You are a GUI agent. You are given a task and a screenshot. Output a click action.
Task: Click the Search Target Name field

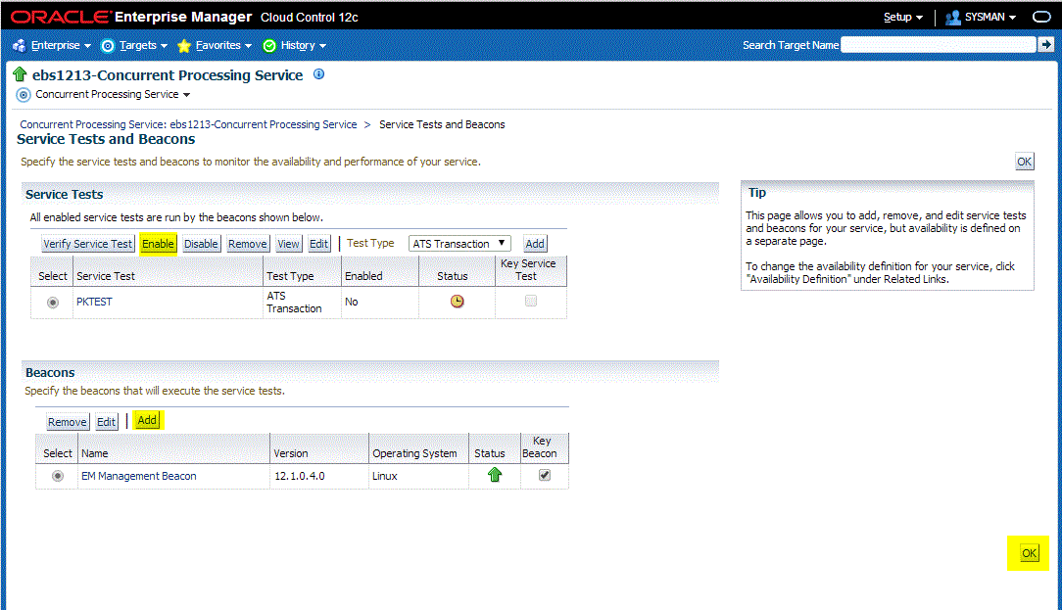939,45
